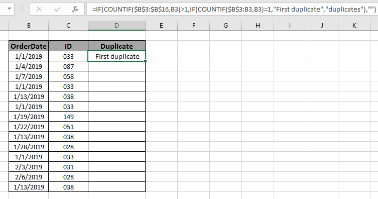The image size is (378, 199).
Task: Select the cell with date 1/28/2019
Action: [29, 147]
